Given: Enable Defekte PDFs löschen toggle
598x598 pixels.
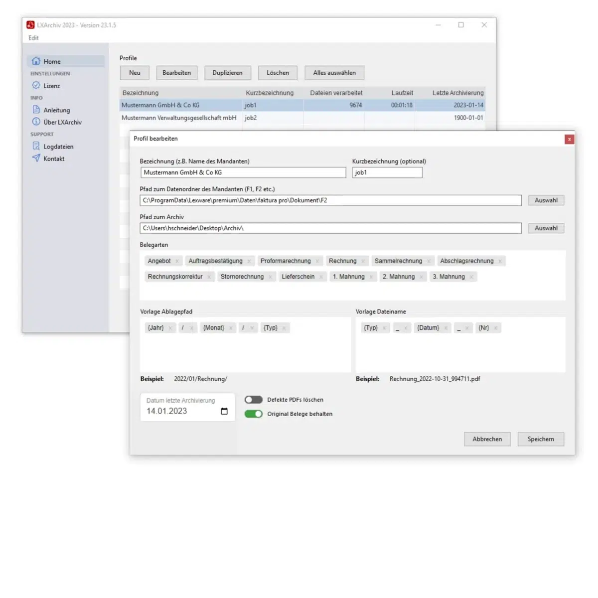Looking at the screenshot, I should [x=253, y=400].
